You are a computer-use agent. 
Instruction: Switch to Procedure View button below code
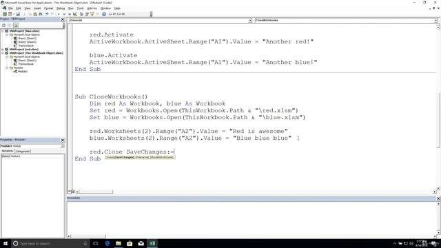tap(70, 192)
